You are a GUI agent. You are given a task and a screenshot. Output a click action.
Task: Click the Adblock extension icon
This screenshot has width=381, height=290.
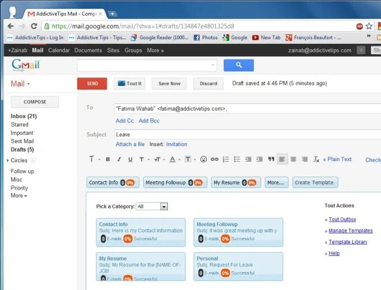pyautogui.click(x=360, y=26)
